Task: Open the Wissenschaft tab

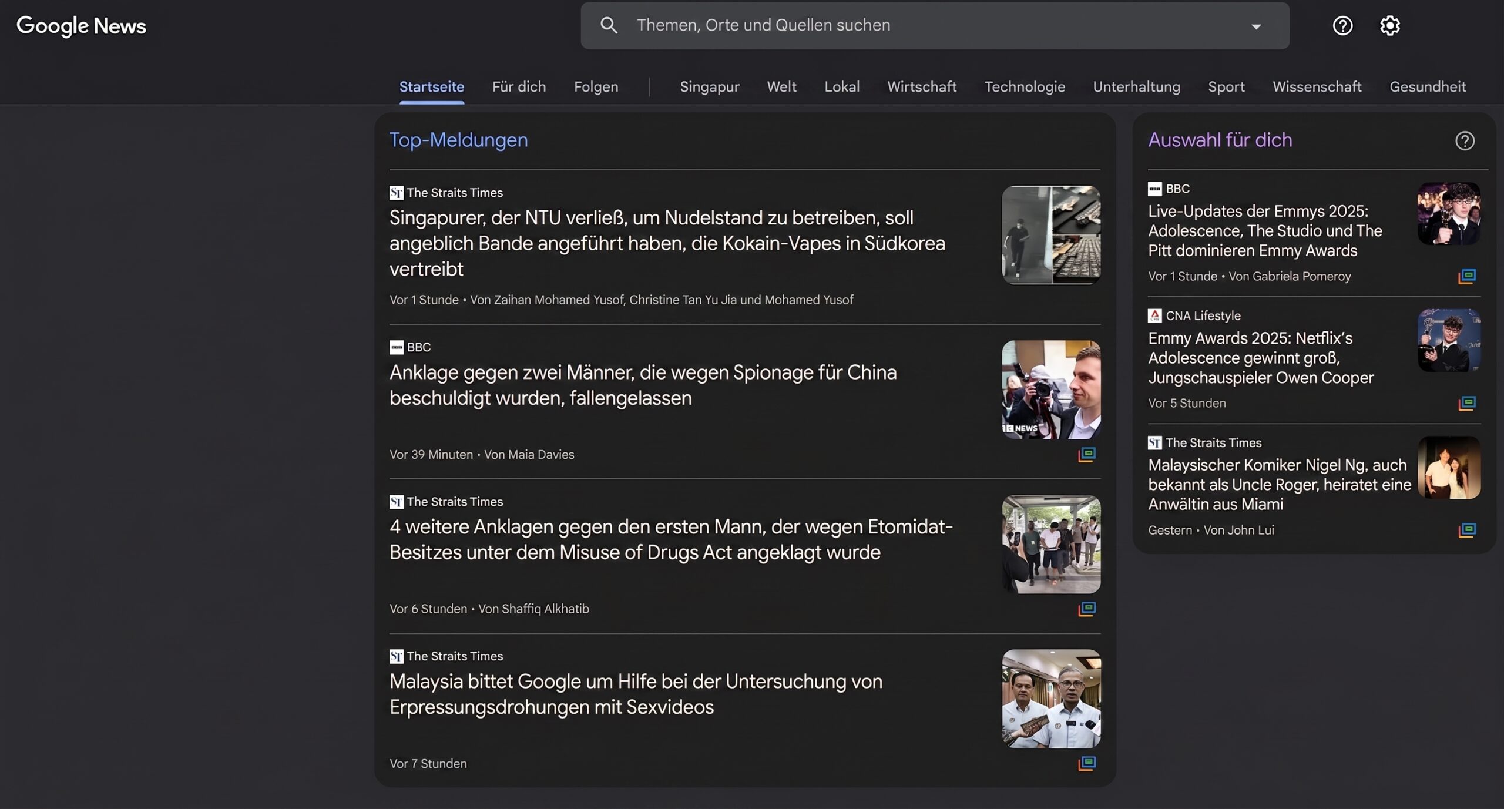Action: tap(1317, 87)
